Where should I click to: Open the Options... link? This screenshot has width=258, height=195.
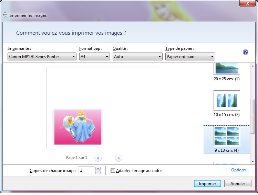240,170
